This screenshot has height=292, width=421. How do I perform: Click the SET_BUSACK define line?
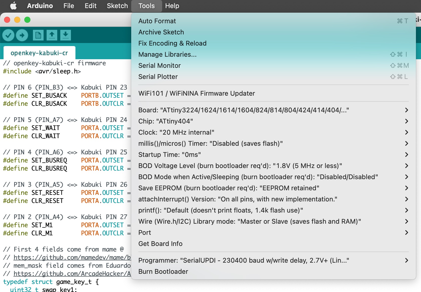pos(67,96)
